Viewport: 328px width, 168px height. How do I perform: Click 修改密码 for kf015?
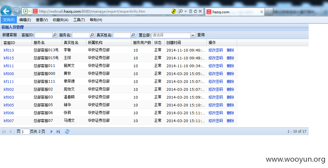click(216, 58)
